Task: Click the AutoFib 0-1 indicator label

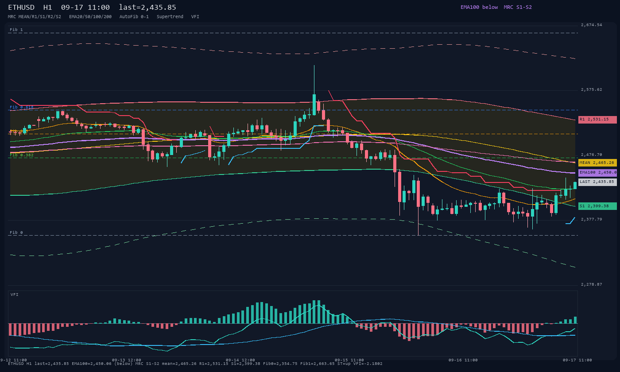Action: click(x=134, y=16)
